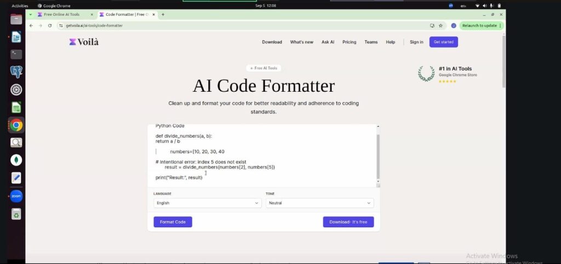Open the Files app in the dock
This screenshot has height=264, width=561.
(16, 19)
